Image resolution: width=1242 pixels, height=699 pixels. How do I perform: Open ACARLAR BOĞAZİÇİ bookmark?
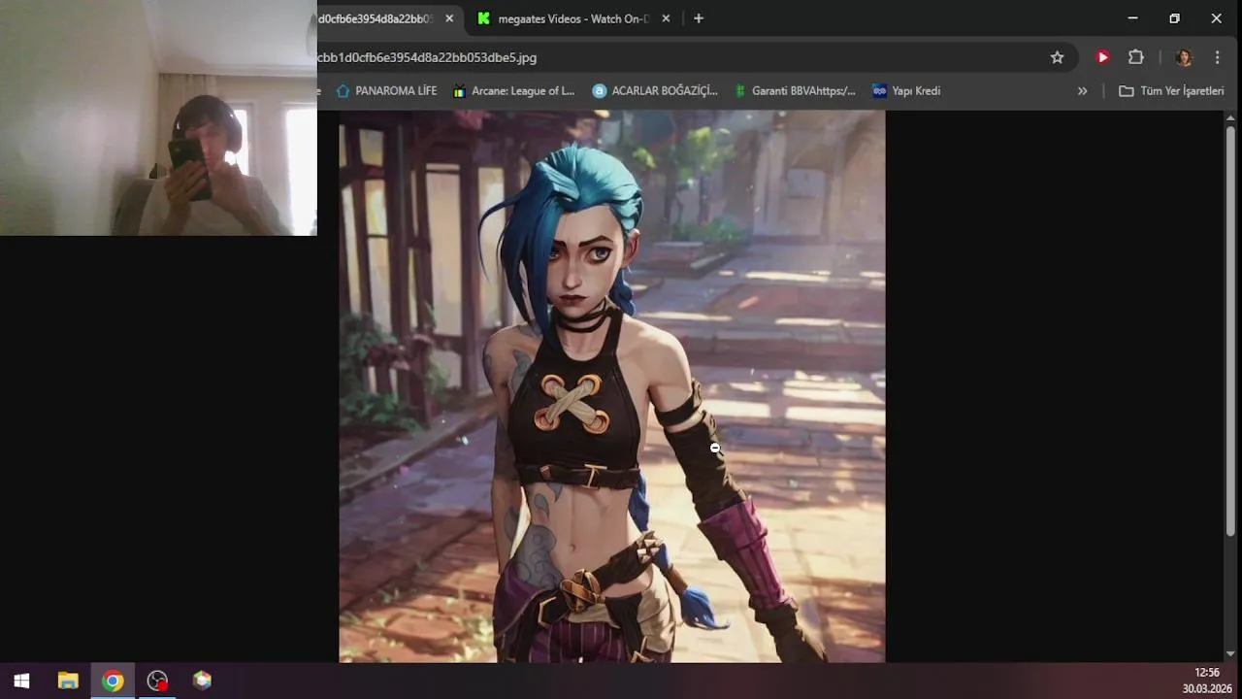point(655,90)
